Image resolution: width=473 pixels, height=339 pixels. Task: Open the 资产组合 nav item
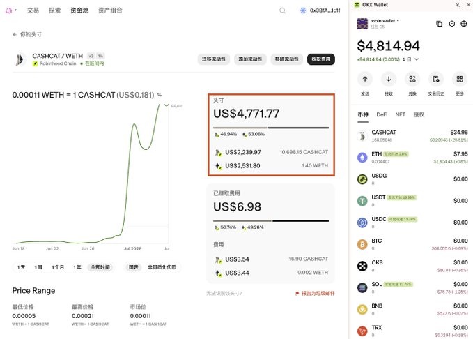(110, 10)
